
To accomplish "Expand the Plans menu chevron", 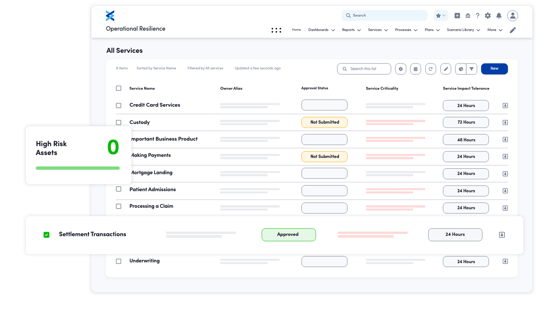I will pyautogui.click(x=438, y=30).
